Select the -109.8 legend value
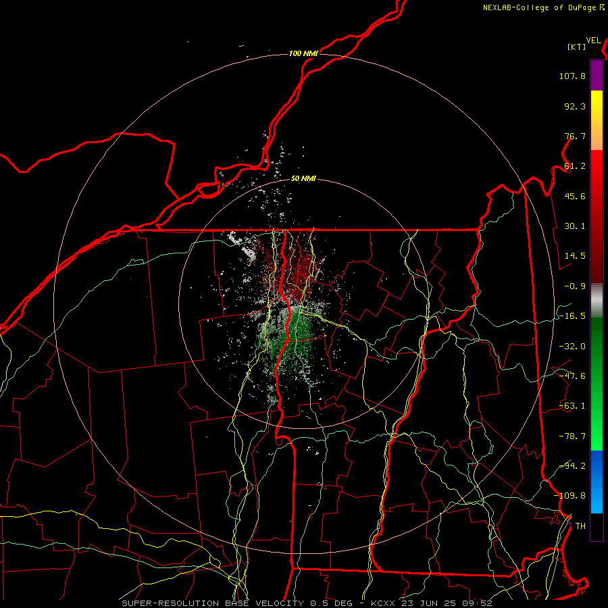 point(570,496)
